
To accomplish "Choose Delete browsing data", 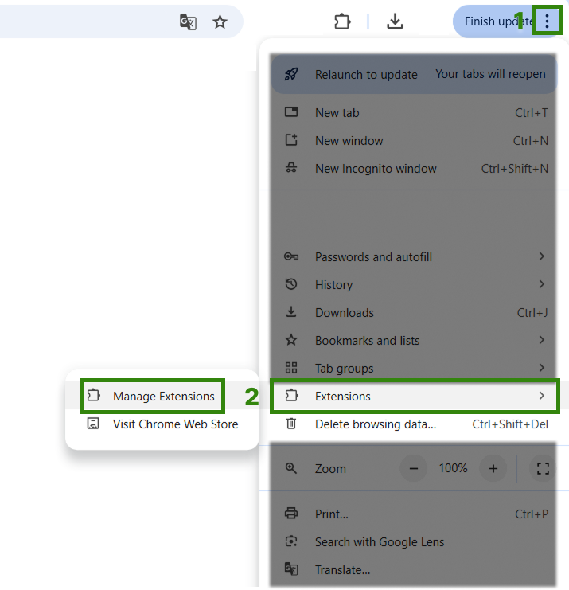I will point(414,424).
